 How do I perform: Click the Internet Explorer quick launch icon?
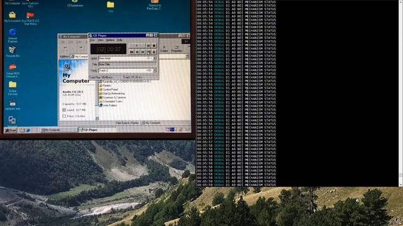28,130
